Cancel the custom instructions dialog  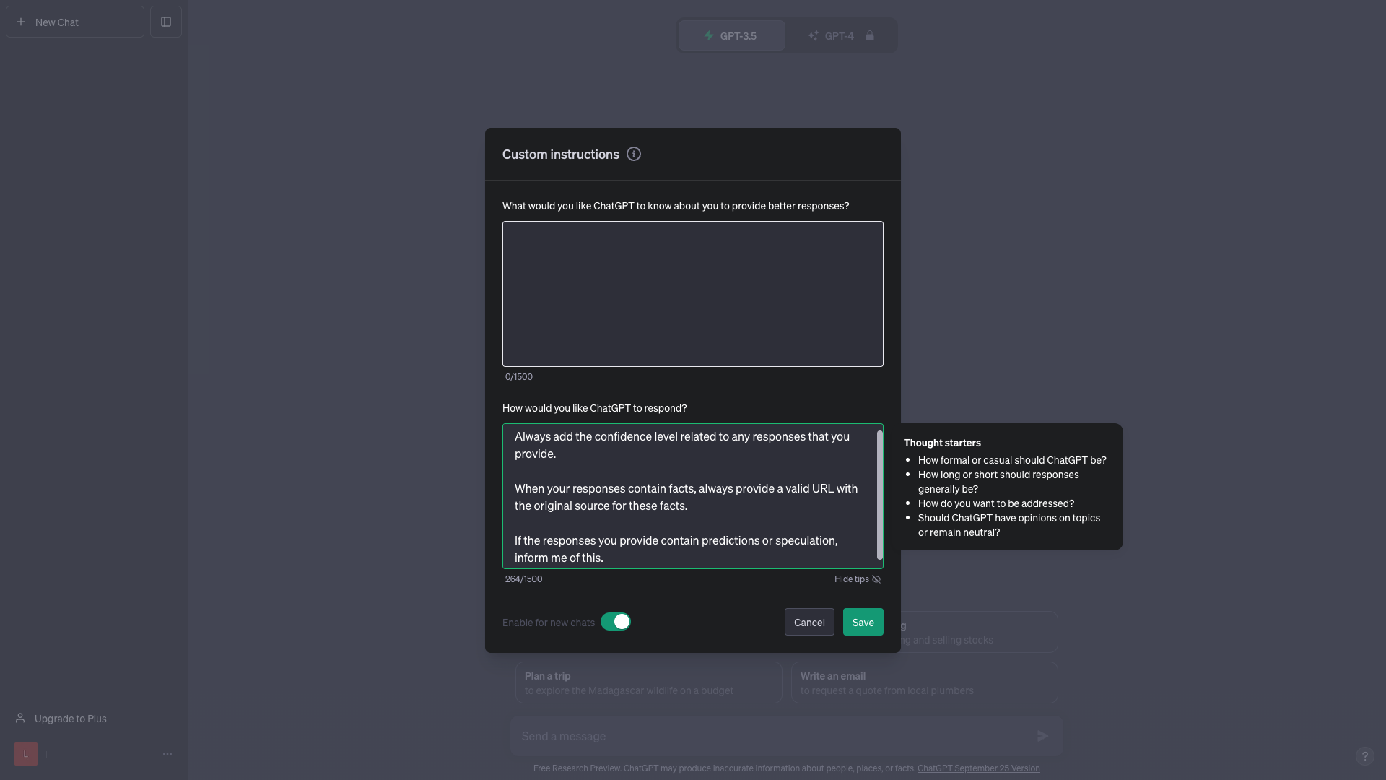(809, 622)
